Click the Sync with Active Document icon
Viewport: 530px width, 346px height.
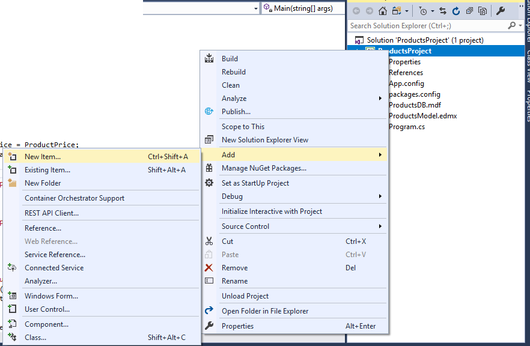point(443,11)
